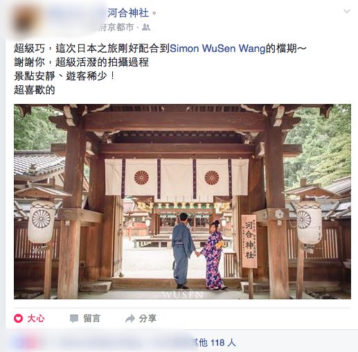Show the 其他 118 人 reactions list
The image size is (358, 352).
[x=214, y=343]
